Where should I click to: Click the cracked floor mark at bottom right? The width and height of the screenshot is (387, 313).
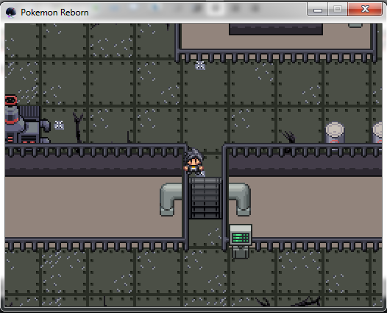pyautogui.click(x=307, y=301)
